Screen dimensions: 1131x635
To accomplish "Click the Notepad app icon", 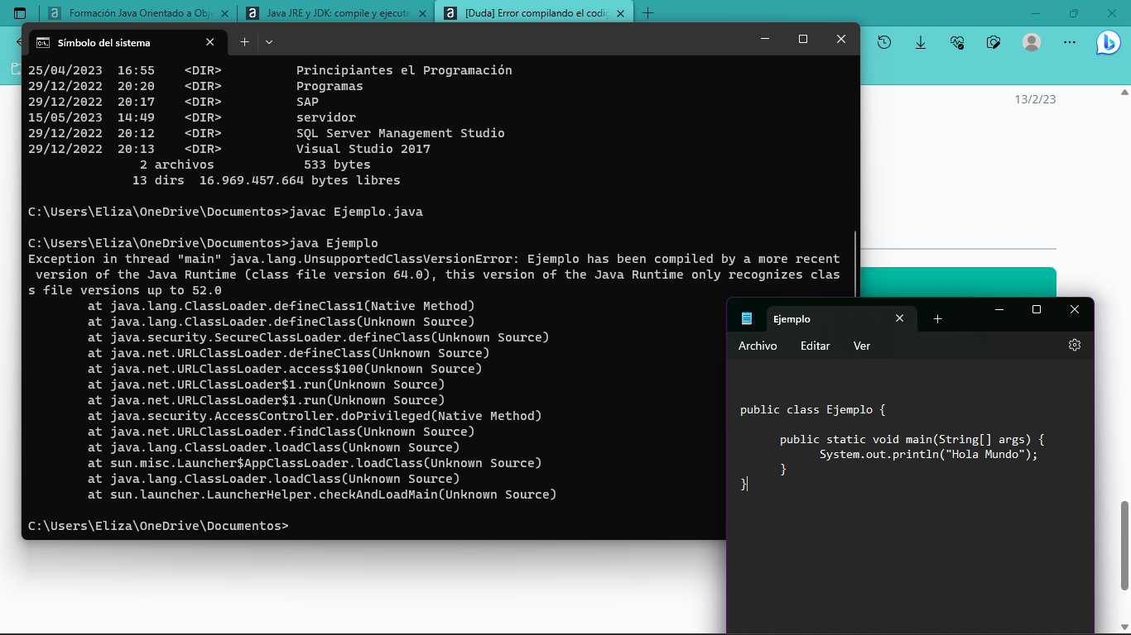I will click(747, 318).
